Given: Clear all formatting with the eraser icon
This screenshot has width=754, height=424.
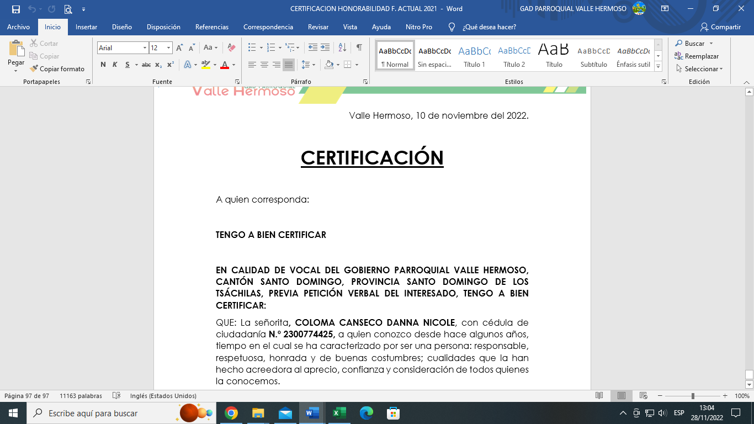Looking at the screenshot, I should point(231,48).
